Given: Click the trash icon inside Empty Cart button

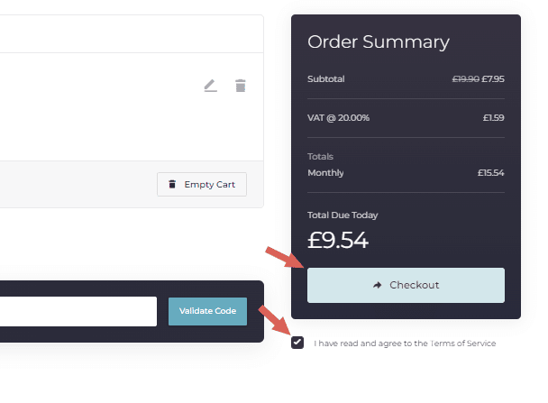Looking at the screenshot, I should (x=172, y=184).
